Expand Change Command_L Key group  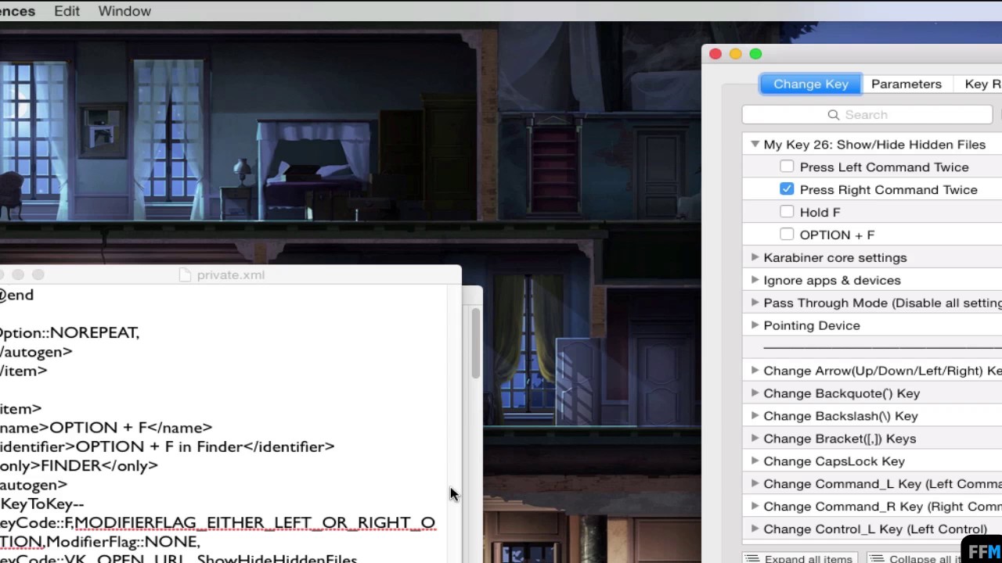[x=755, y=484]
